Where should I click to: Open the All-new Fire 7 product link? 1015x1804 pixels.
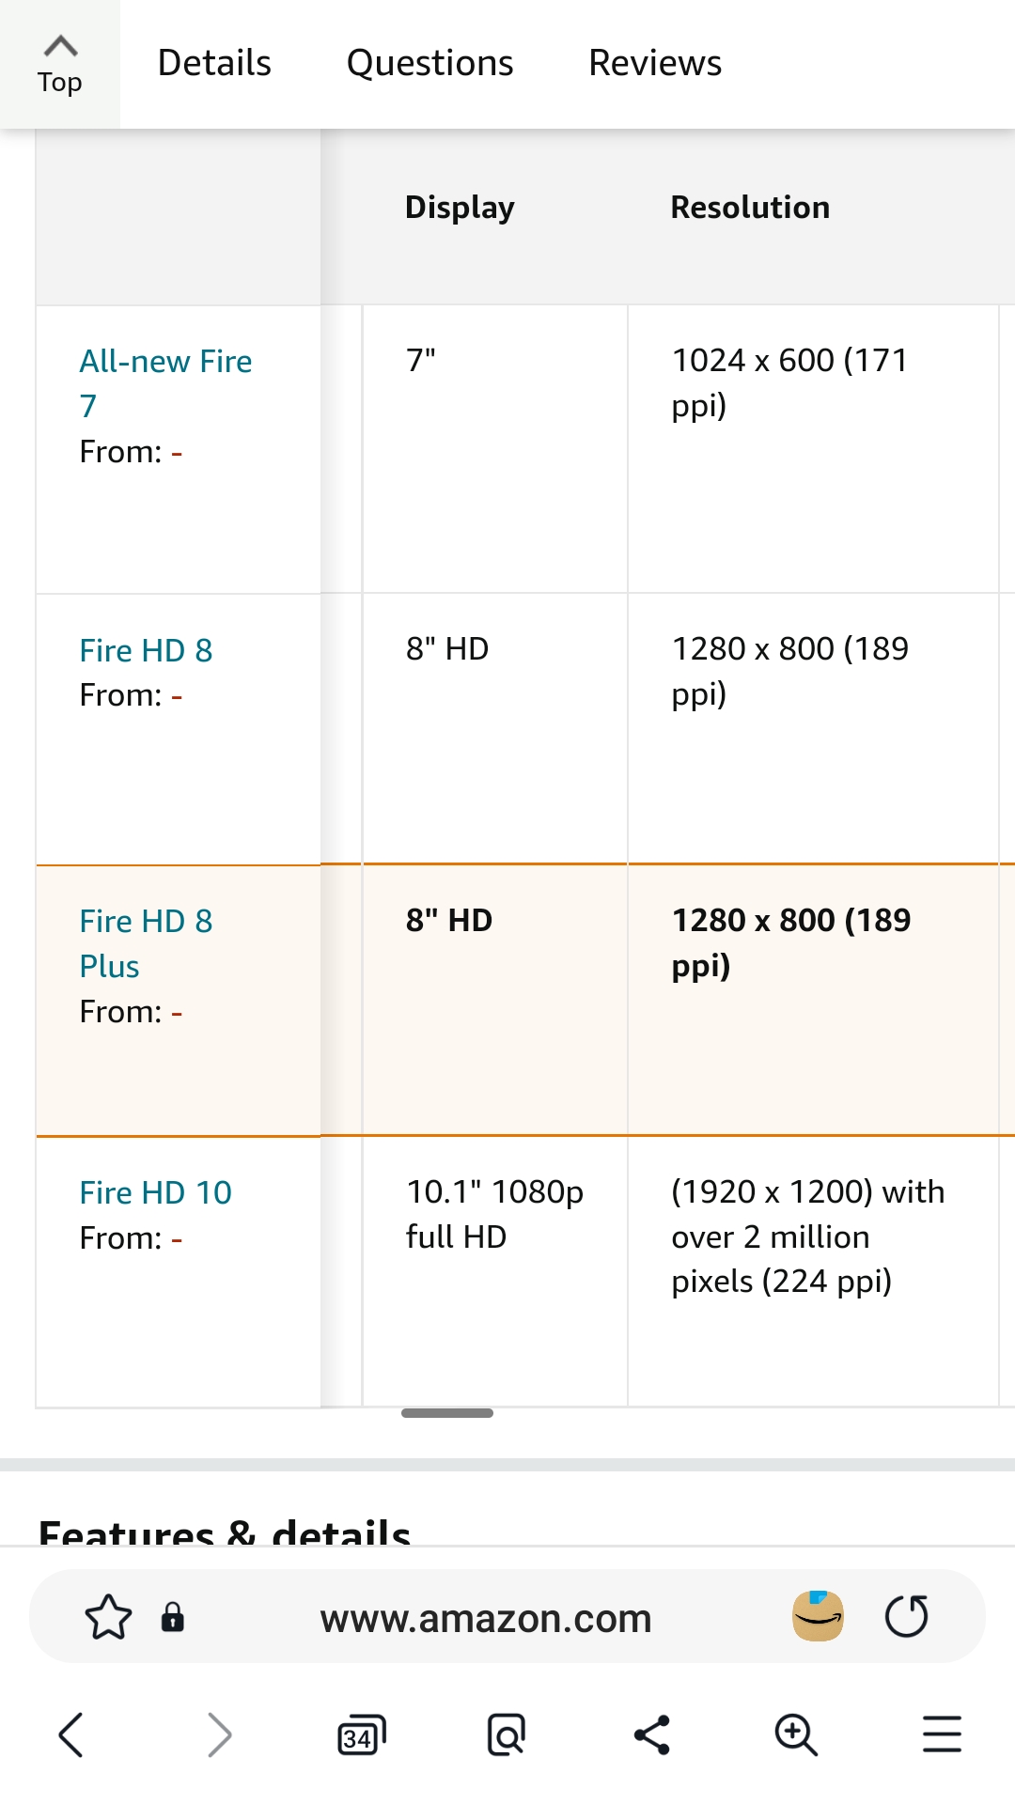(165, 383)
